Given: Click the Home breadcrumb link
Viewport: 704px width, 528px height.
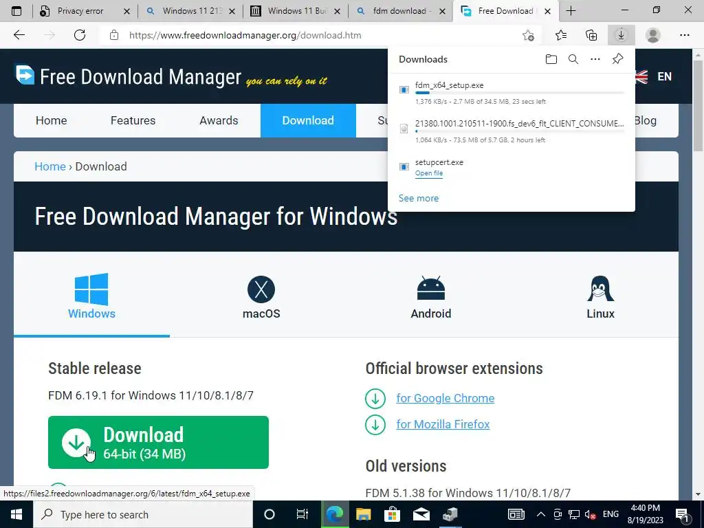Looking at the screenshot, I should point(50,166).
